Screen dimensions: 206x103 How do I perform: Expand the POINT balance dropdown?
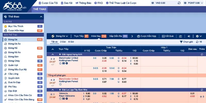202,3
